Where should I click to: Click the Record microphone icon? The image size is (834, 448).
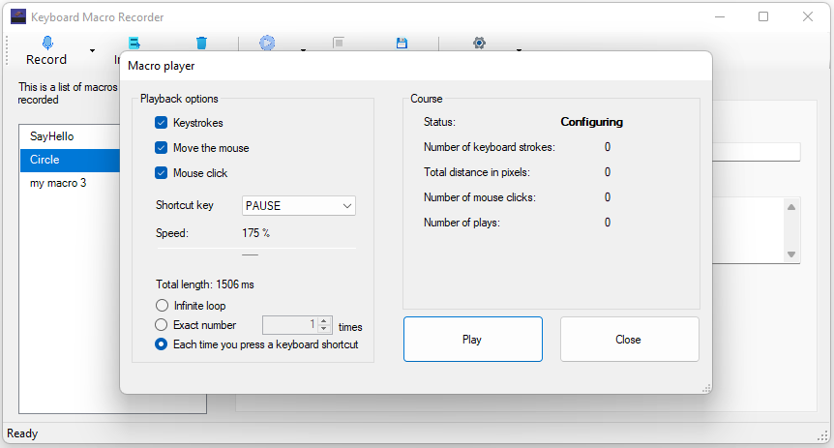point(47,43)
